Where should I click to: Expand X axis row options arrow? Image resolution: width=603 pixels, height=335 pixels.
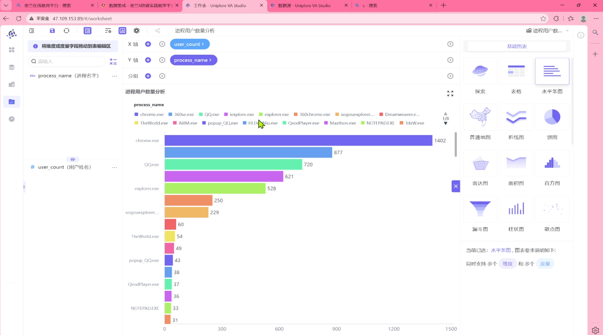pyautogui.click(x=450, y=44)
